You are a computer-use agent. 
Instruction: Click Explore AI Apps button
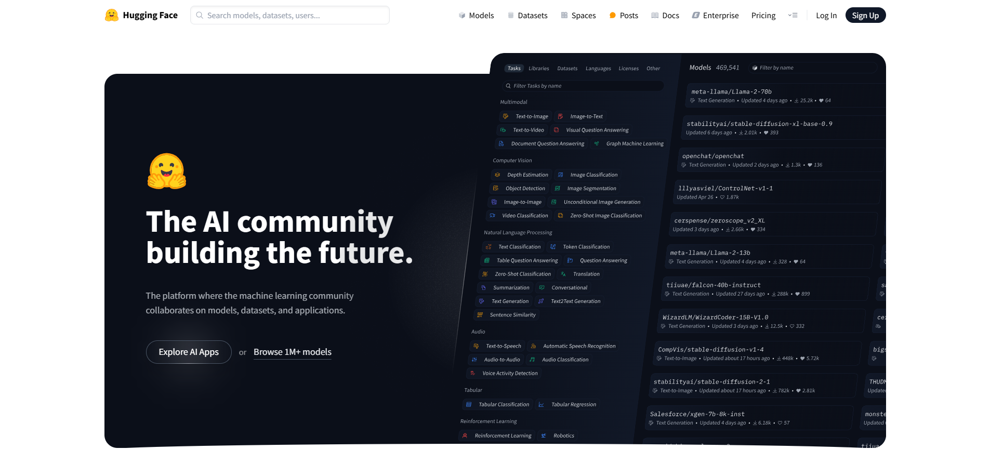(189, 352)
